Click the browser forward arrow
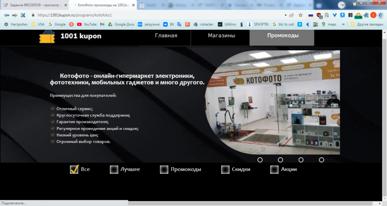 (15, 15)
